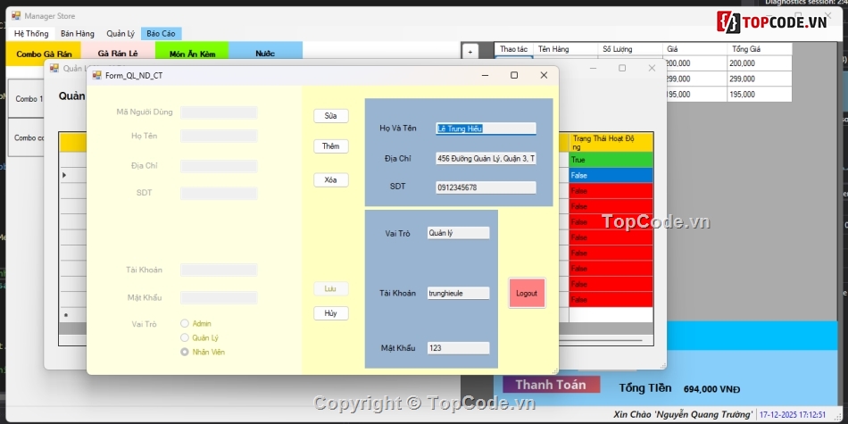Click the Mật Khẩu field showing 123
Viewport: 848px width, 424px height.
(x=458, y=348)
